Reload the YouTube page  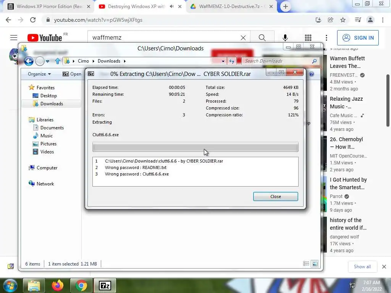coord(33,20)
